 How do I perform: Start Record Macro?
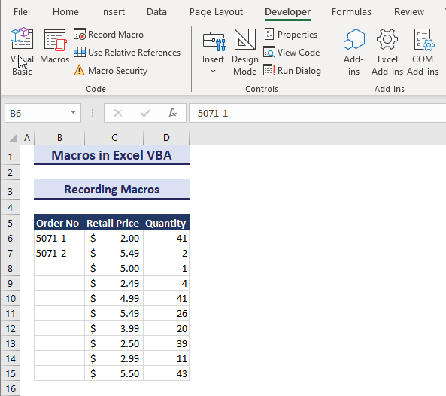[108, 35]
